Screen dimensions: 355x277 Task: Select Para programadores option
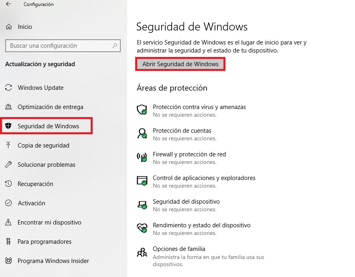(x=45, y=241)
